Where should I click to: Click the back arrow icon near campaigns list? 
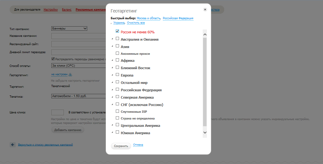(13, 145)
